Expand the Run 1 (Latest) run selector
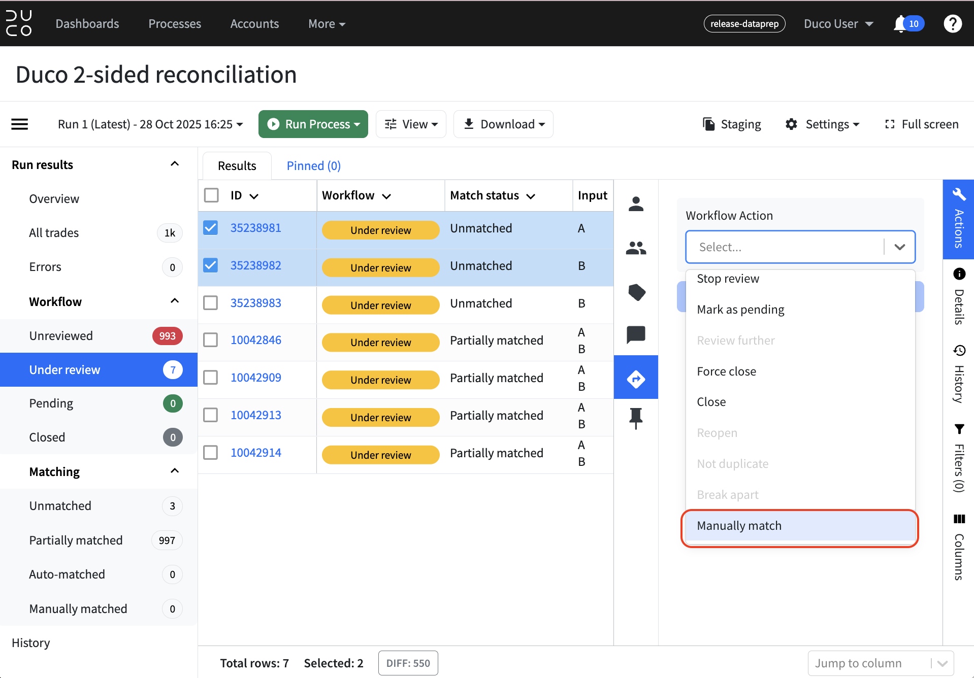 150,124
